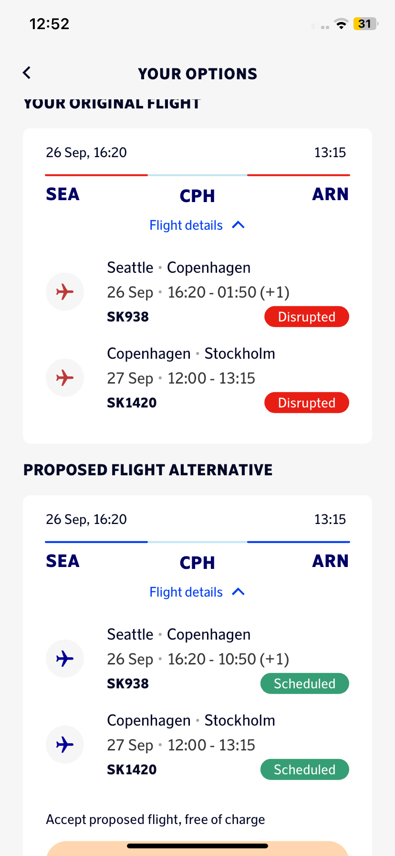
Task: Tap the red route line of original flight
Action: pyautogui.click(x=96, y=175)
